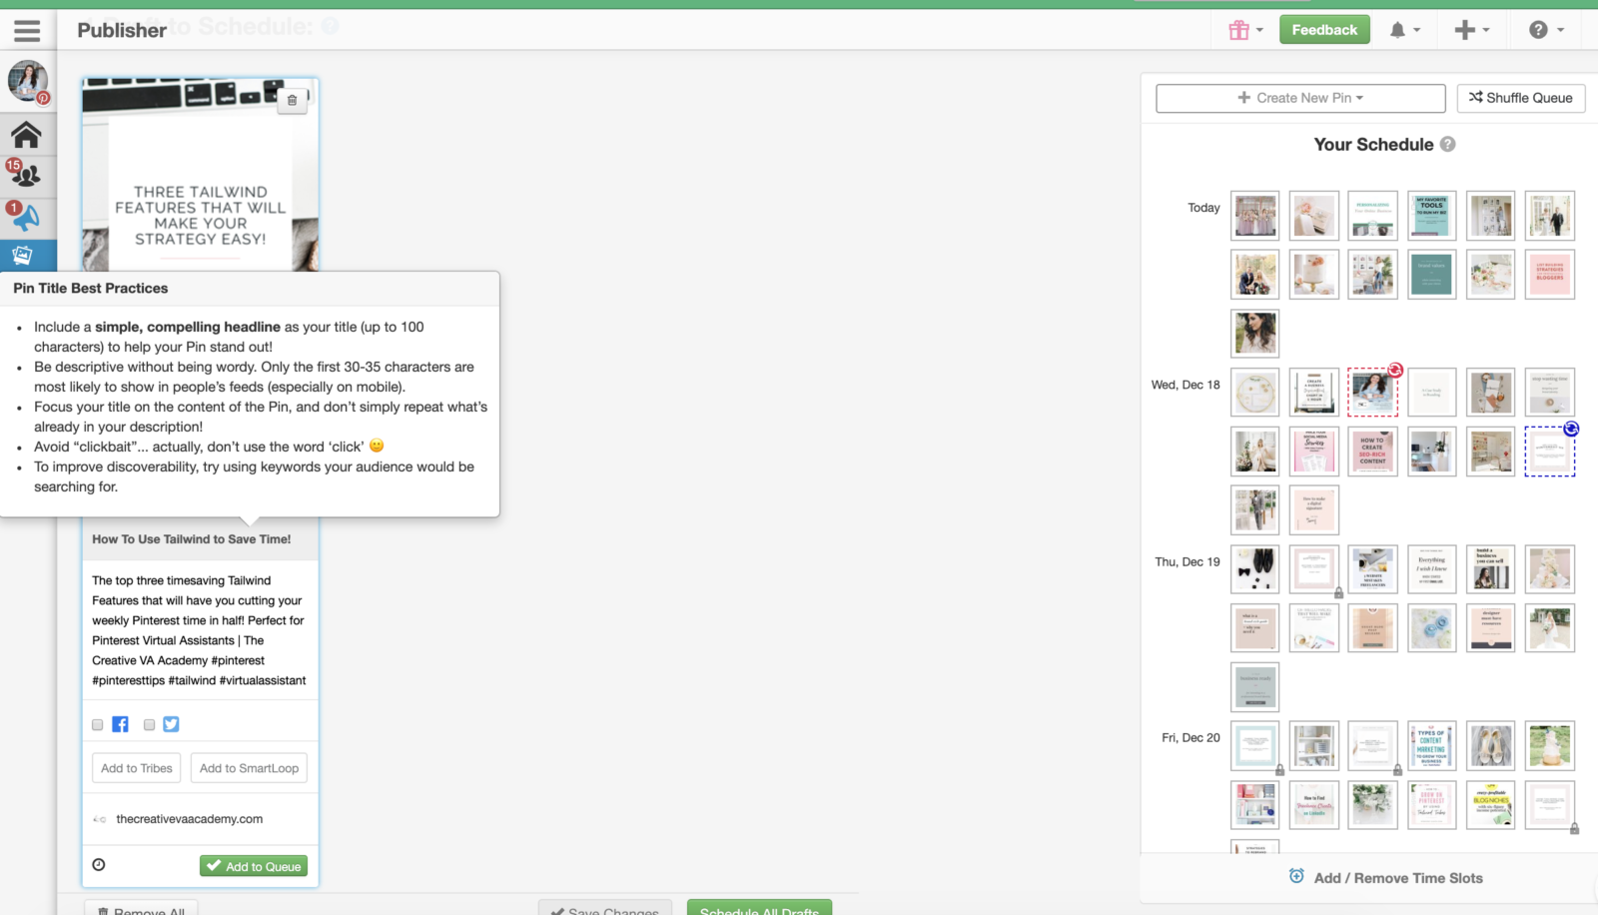Shuffle the queue
This screenshot has height=915, width=1598.
[1520, 98]
